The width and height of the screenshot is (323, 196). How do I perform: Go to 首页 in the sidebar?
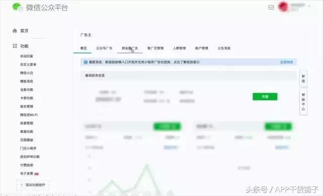pyautogui.click(x=24, y=31)
